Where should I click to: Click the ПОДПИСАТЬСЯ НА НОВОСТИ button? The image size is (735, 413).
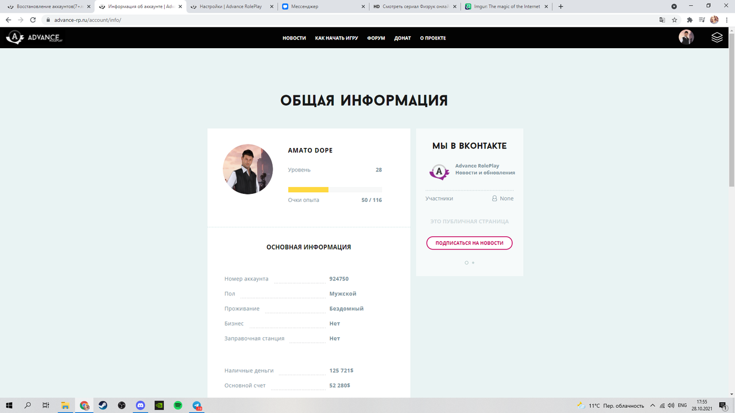tap(469, 243)
